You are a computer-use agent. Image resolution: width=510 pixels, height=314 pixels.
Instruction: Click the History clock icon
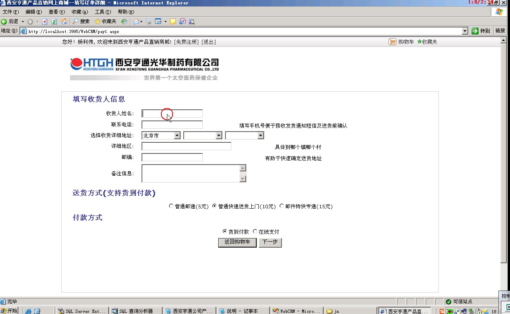[x=124, y=21]
